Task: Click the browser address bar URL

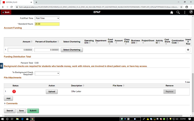Action: point(98,7)
